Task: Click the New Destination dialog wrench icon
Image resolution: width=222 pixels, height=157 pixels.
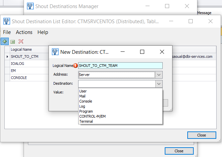Action: tap(55, 52)
